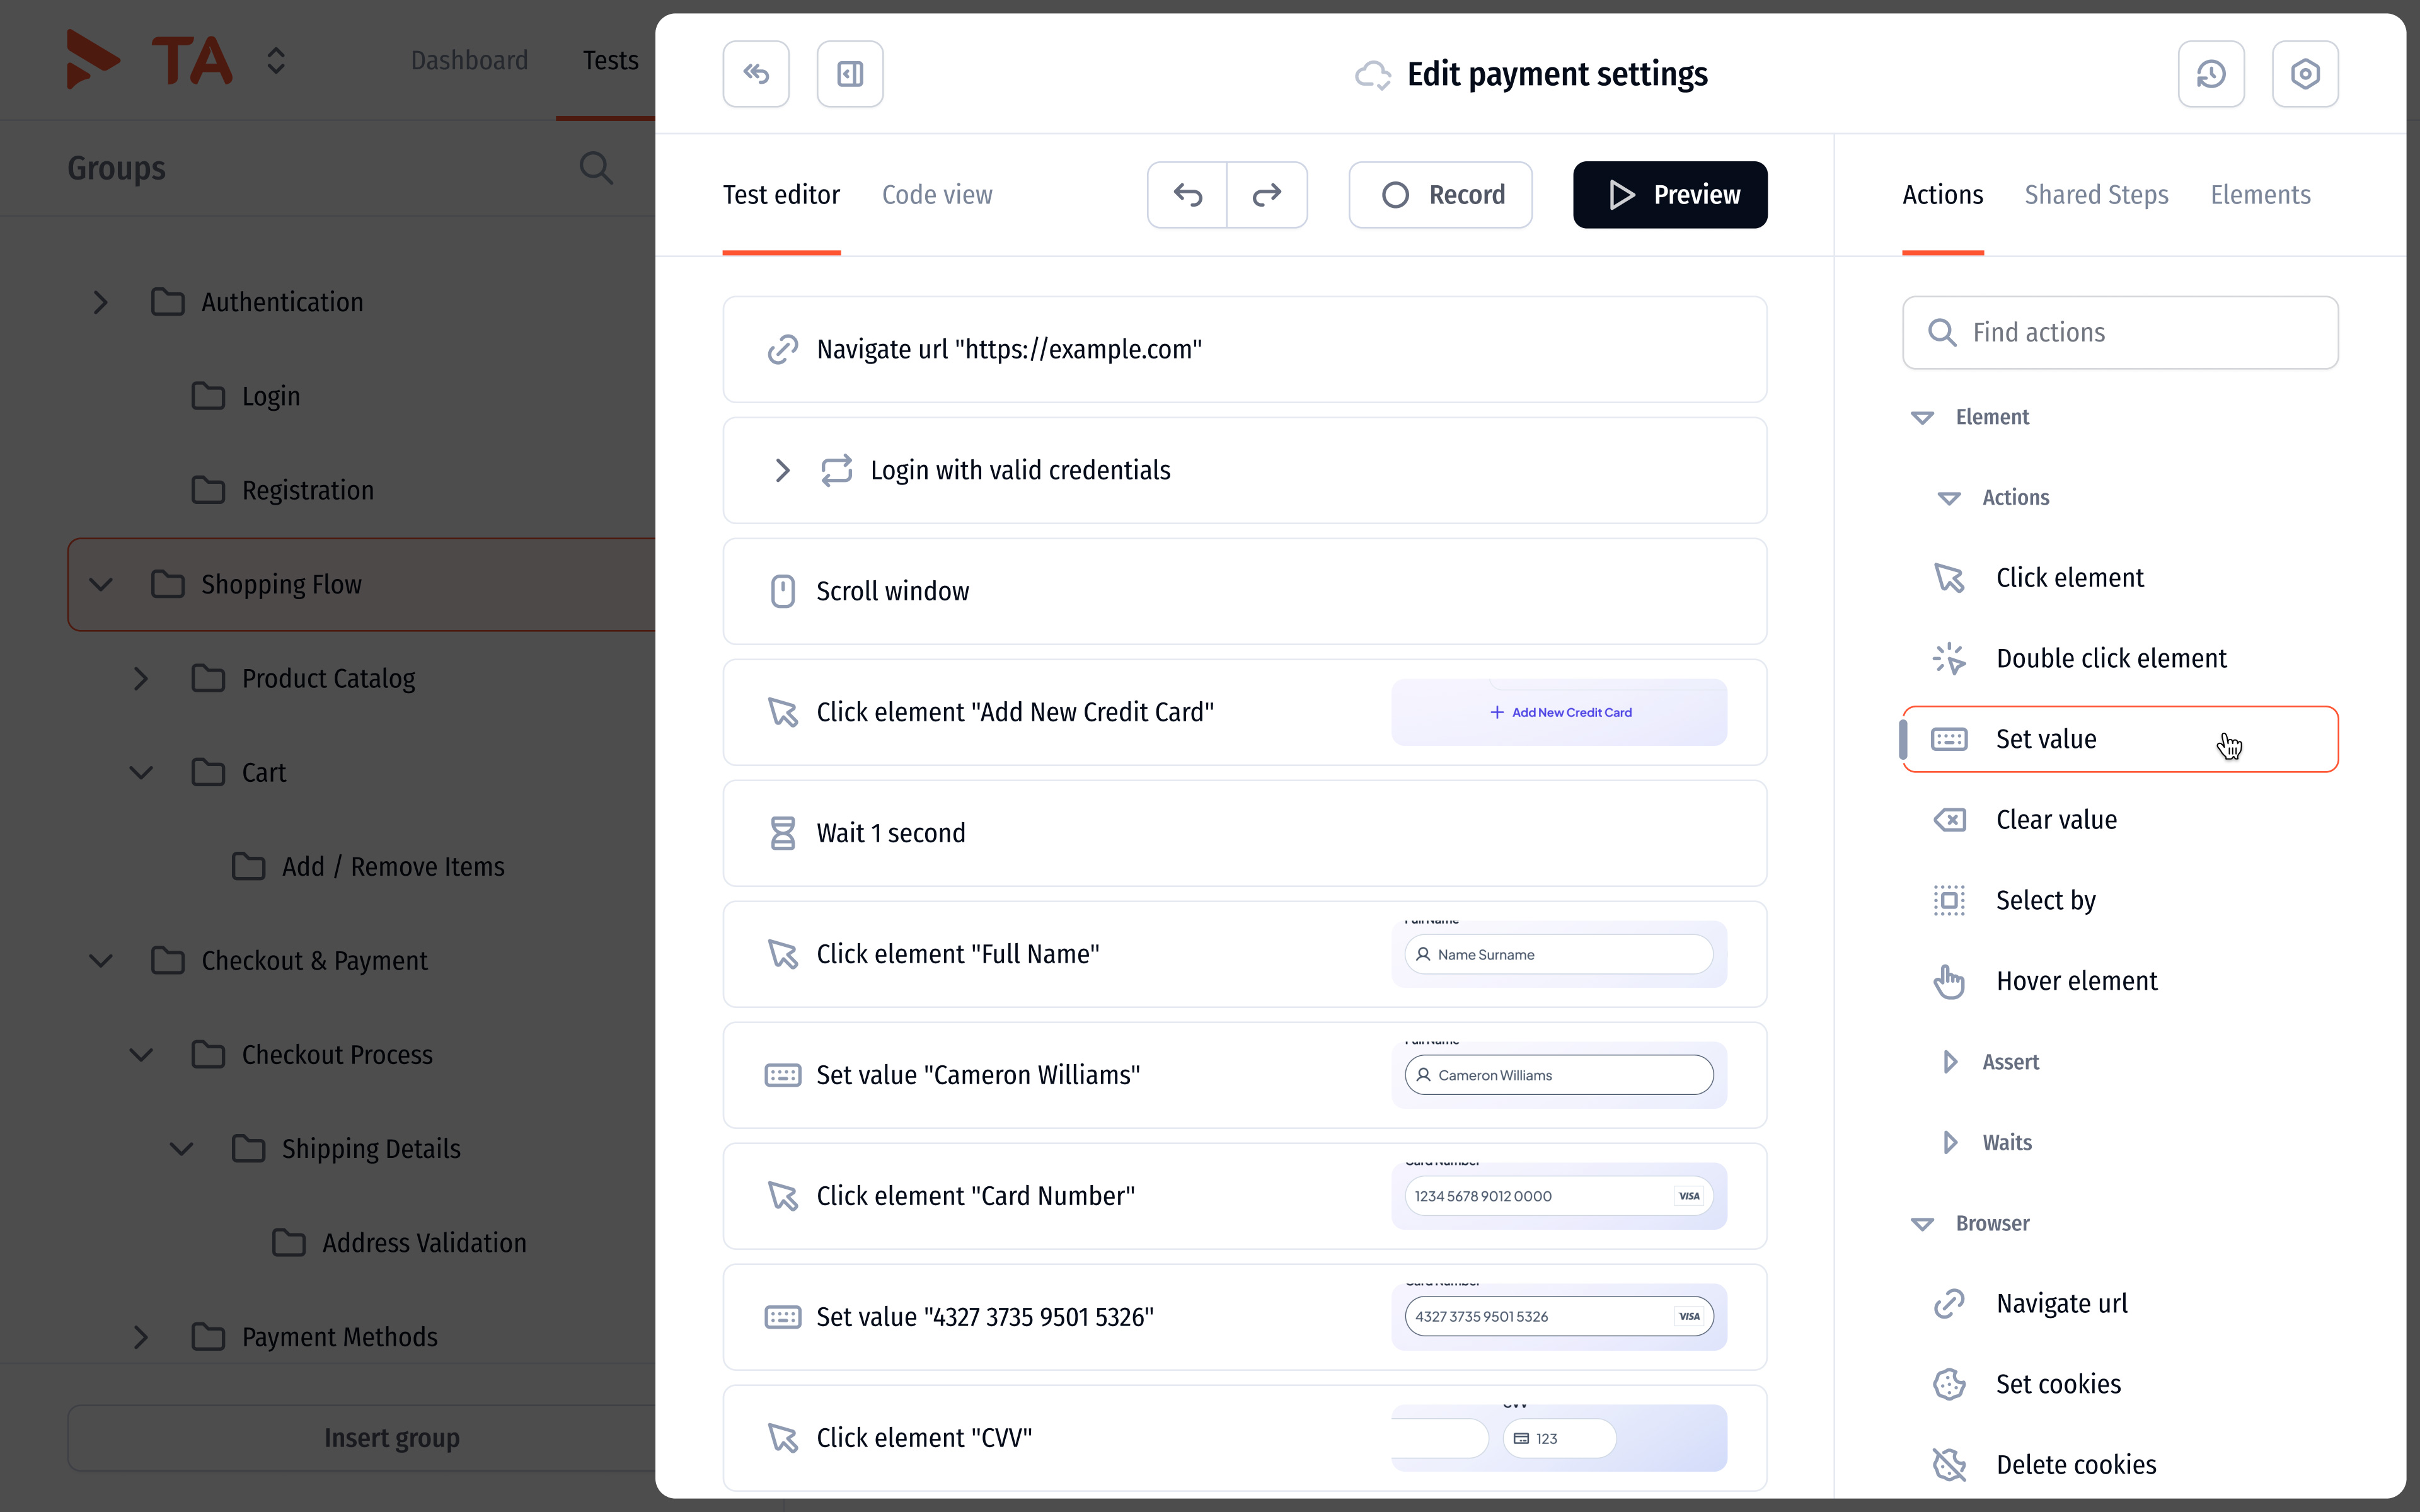The height and width of the screenshot is (1512, 2420).
Task: Switch to the Test editor tab
Action: coord(781,195)
